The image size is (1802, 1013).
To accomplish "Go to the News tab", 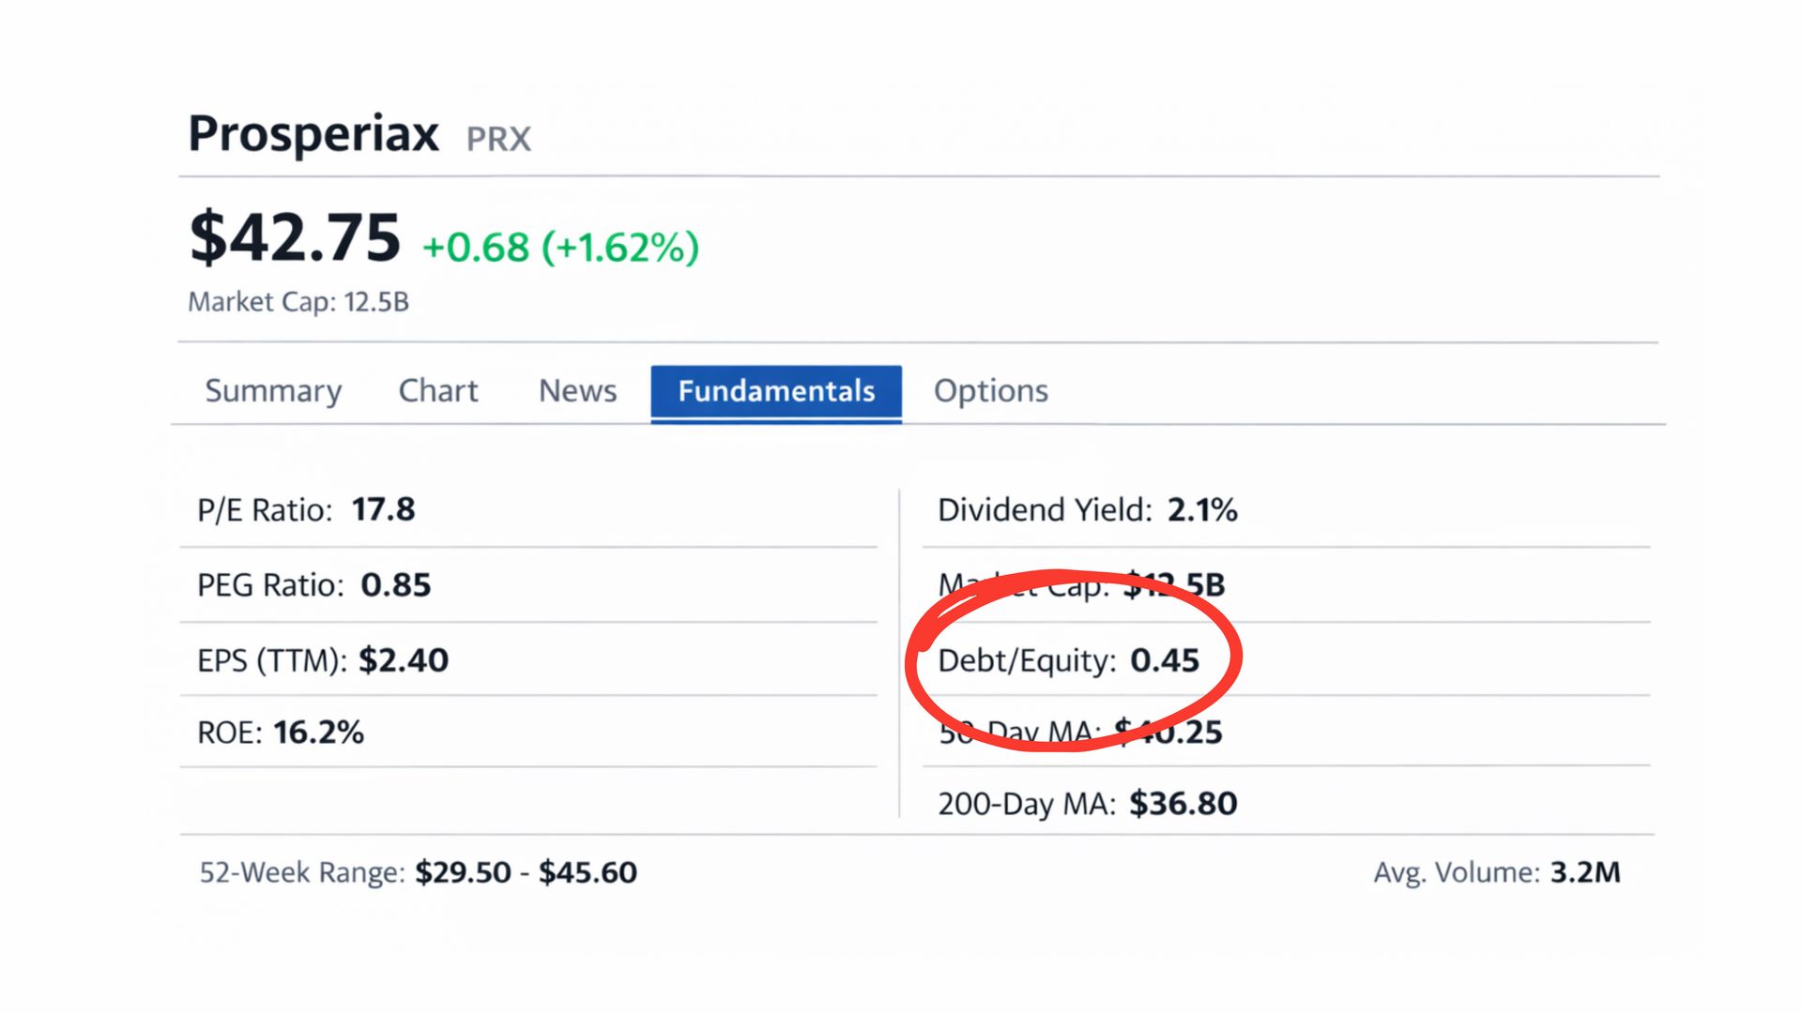I will (x=577, y=390).
